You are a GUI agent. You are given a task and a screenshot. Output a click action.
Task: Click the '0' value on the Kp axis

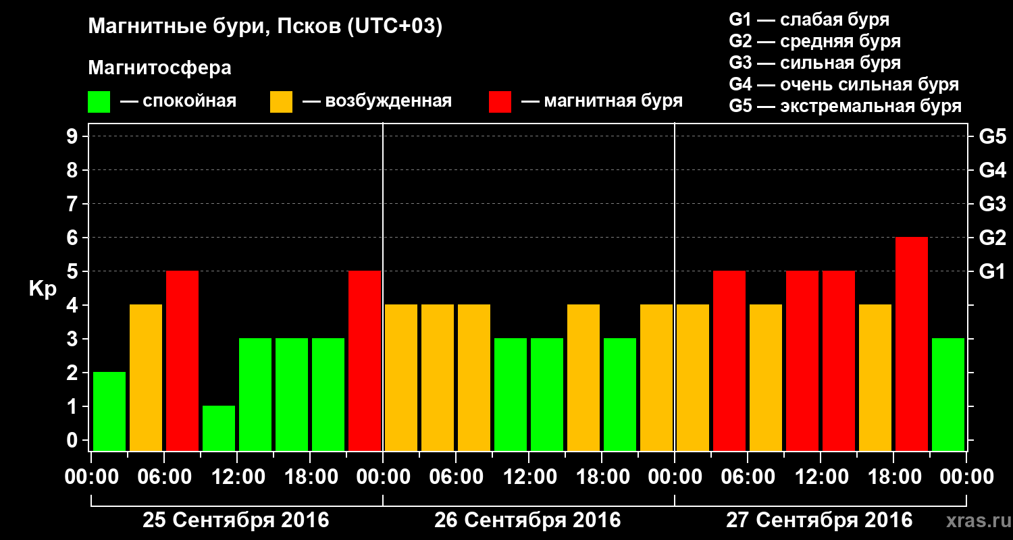coord(74,440)
